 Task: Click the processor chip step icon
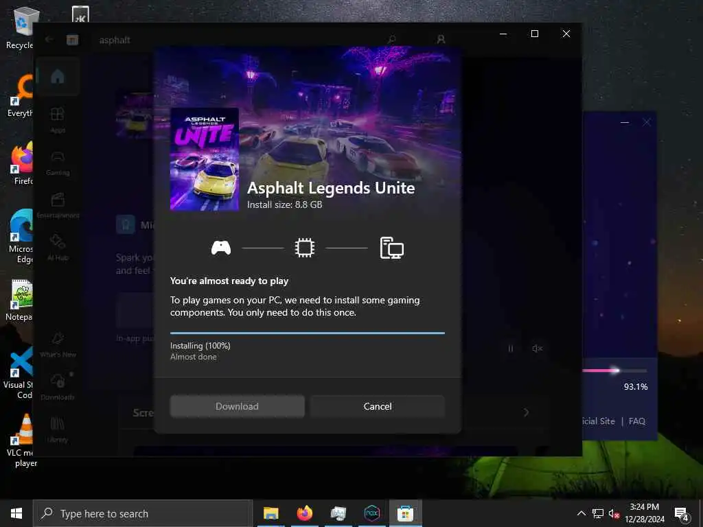(x=305, y=248)
